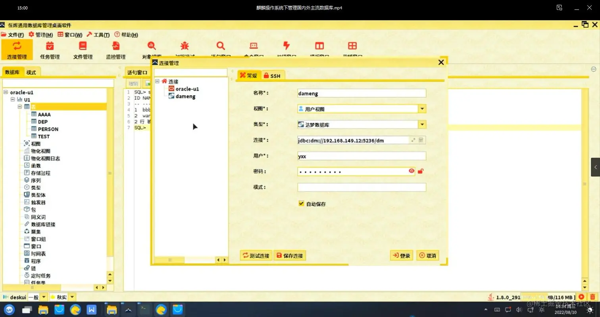
Task: Switch to the 模式 tab
Action: 31,72
